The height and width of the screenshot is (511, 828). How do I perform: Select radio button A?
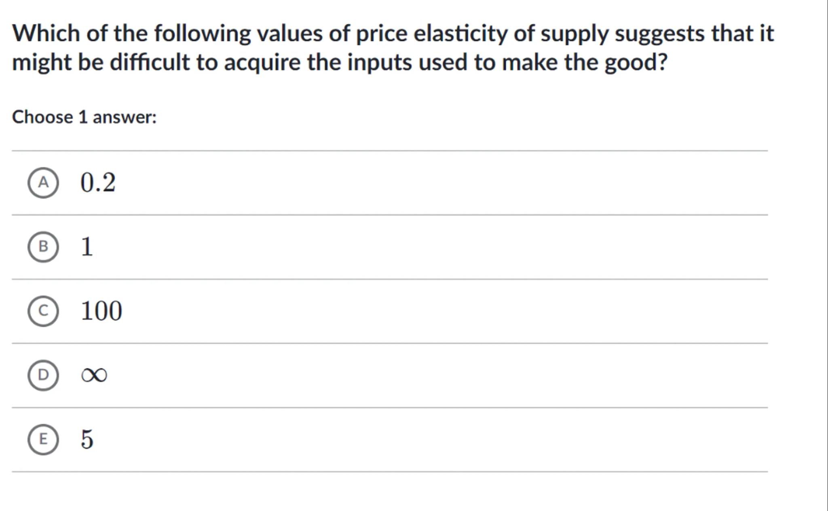click(x=43, y=183)
